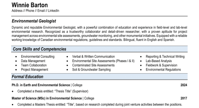This screenshot has height=108, width=199.
Task: Click Lab-Based Analysis skill
Action: coord(159,61)
